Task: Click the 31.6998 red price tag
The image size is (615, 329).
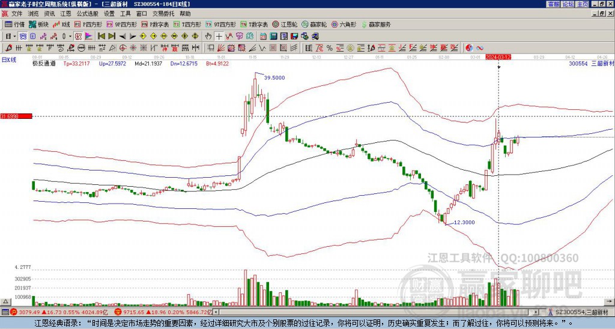Action: (x=16, y=116)
